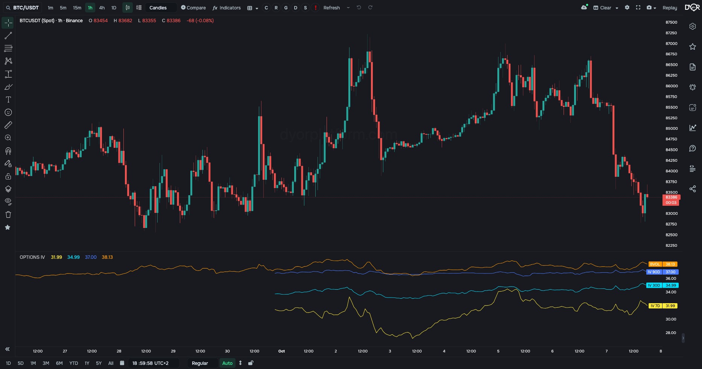This screenshot has height=369, width=702.
Task: Delete drawings with trash icon
Action: [x=8, y=214]
